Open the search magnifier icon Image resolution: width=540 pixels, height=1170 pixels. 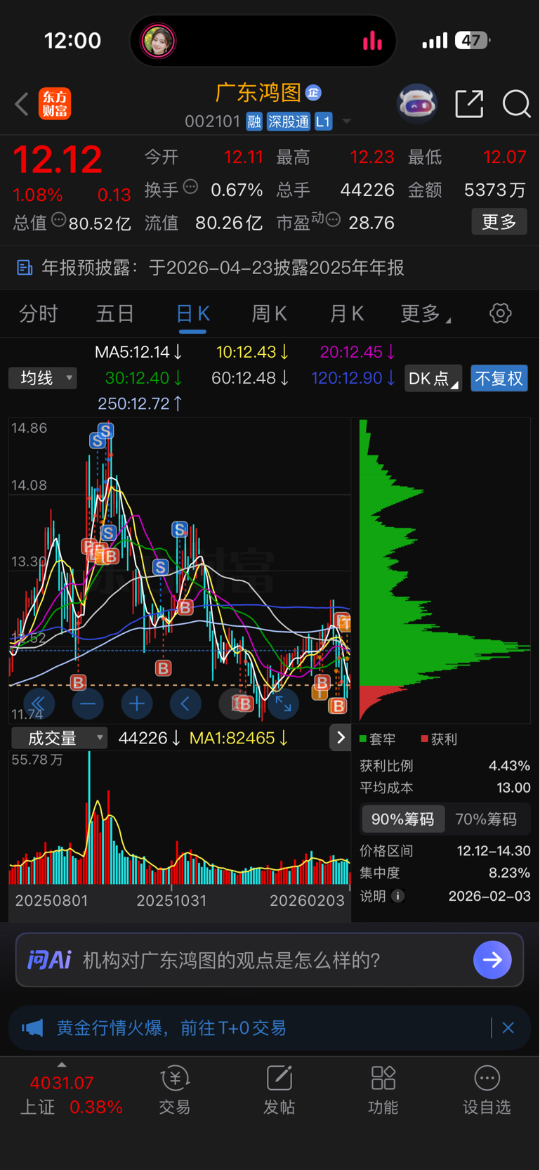[x=516, y=104]
